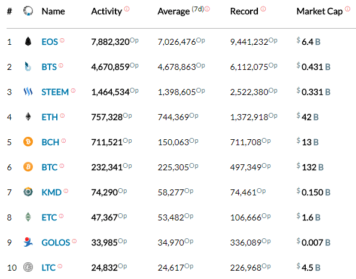Viewport: 356px width, 279px height.
Task: Click the info icon next to Activity
Action: pyautogui.click(x=127, y=9)
